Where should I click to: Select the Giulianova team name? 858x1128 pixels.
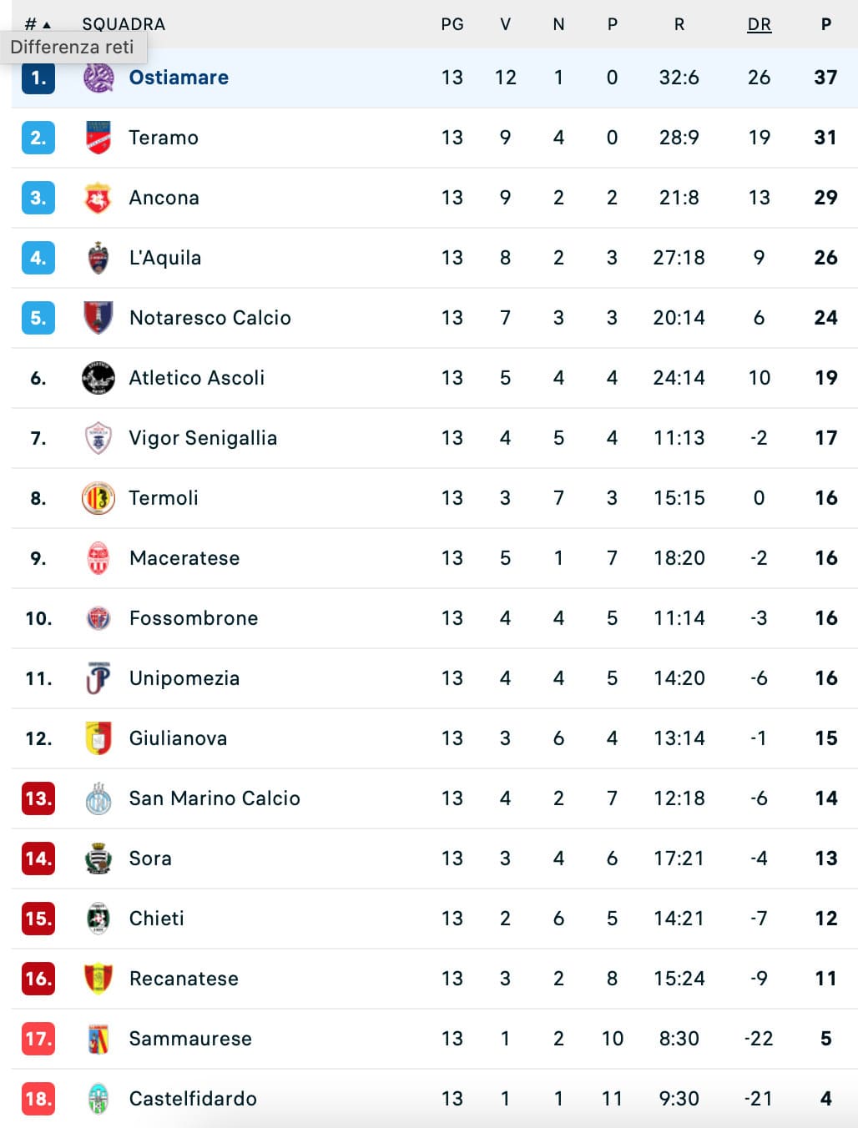178,738
